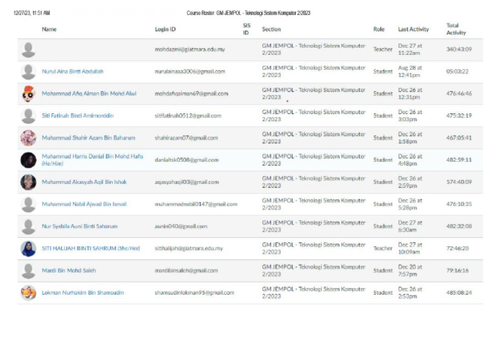Viewport: 495px width, 350px height.
Task: Click Lokman Nurhakim's avatar icon
Action: 28,293
